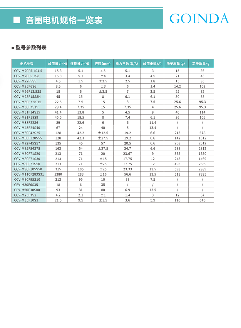This screenshot has height=328, width=241.
Task: Select the heading 音圈电机规格一览表
Action: pos(64,20)
